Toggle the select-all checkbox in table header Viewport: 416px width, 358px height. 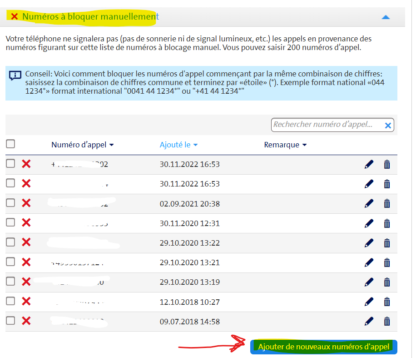10,144
